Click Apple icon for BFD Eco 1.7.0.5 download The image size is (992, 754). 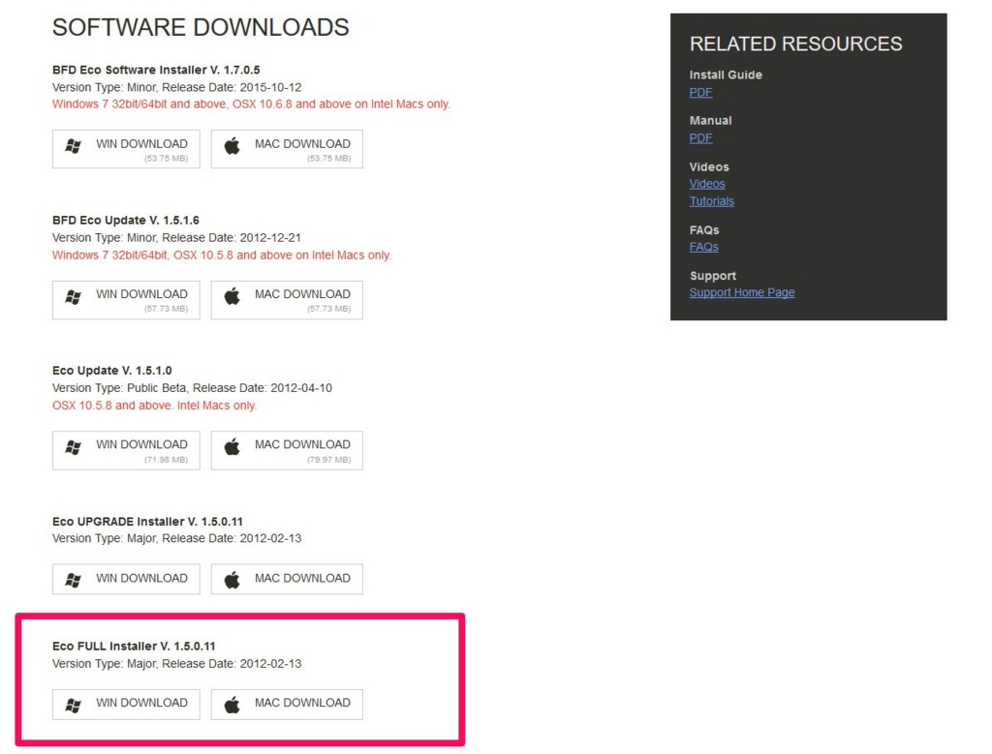coord(232,146)
